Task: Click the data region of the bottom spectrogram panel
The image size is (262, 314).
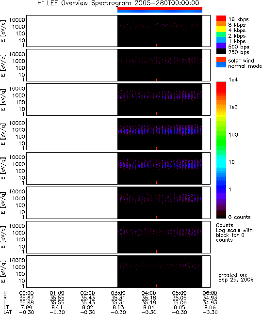Action: pos(160,271)
